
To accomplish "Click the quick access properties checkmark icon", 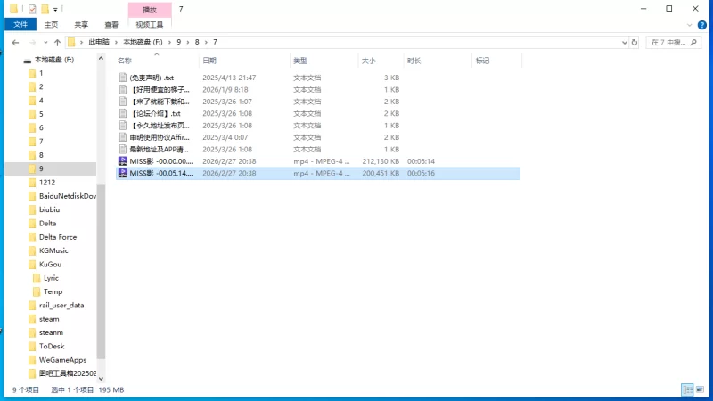I will click(x=32, y=9).
